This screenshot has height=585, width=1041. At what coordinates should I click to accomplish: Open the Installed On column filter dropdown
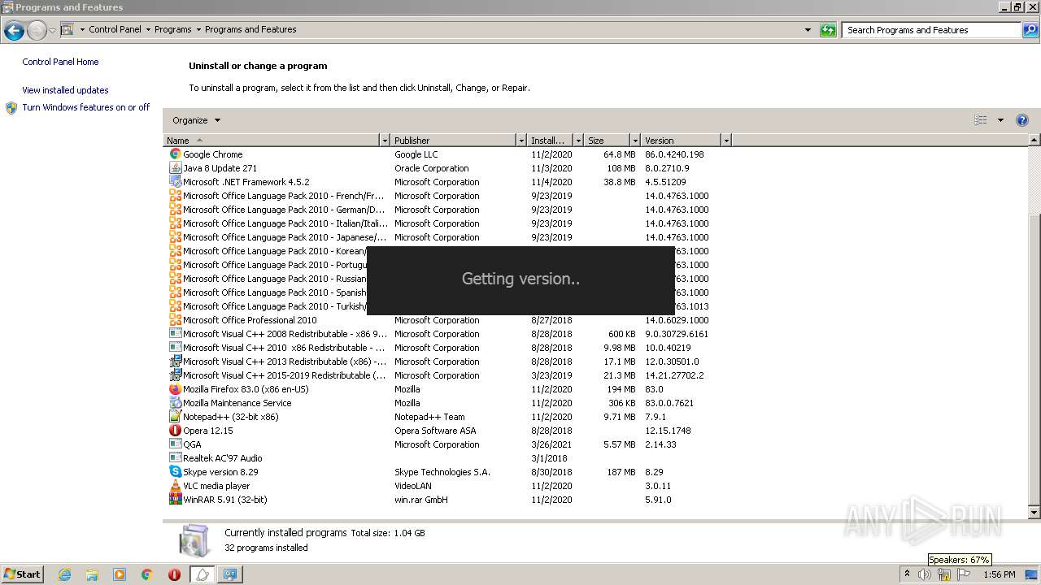[x=578, y=141]
